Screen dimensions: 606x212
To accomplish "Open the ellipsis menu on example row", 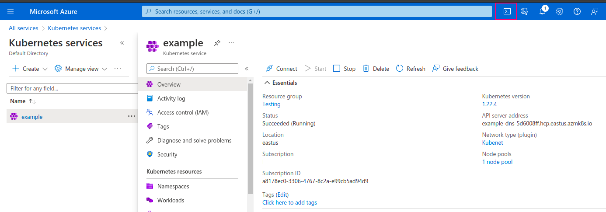I will tap(132, 116).
